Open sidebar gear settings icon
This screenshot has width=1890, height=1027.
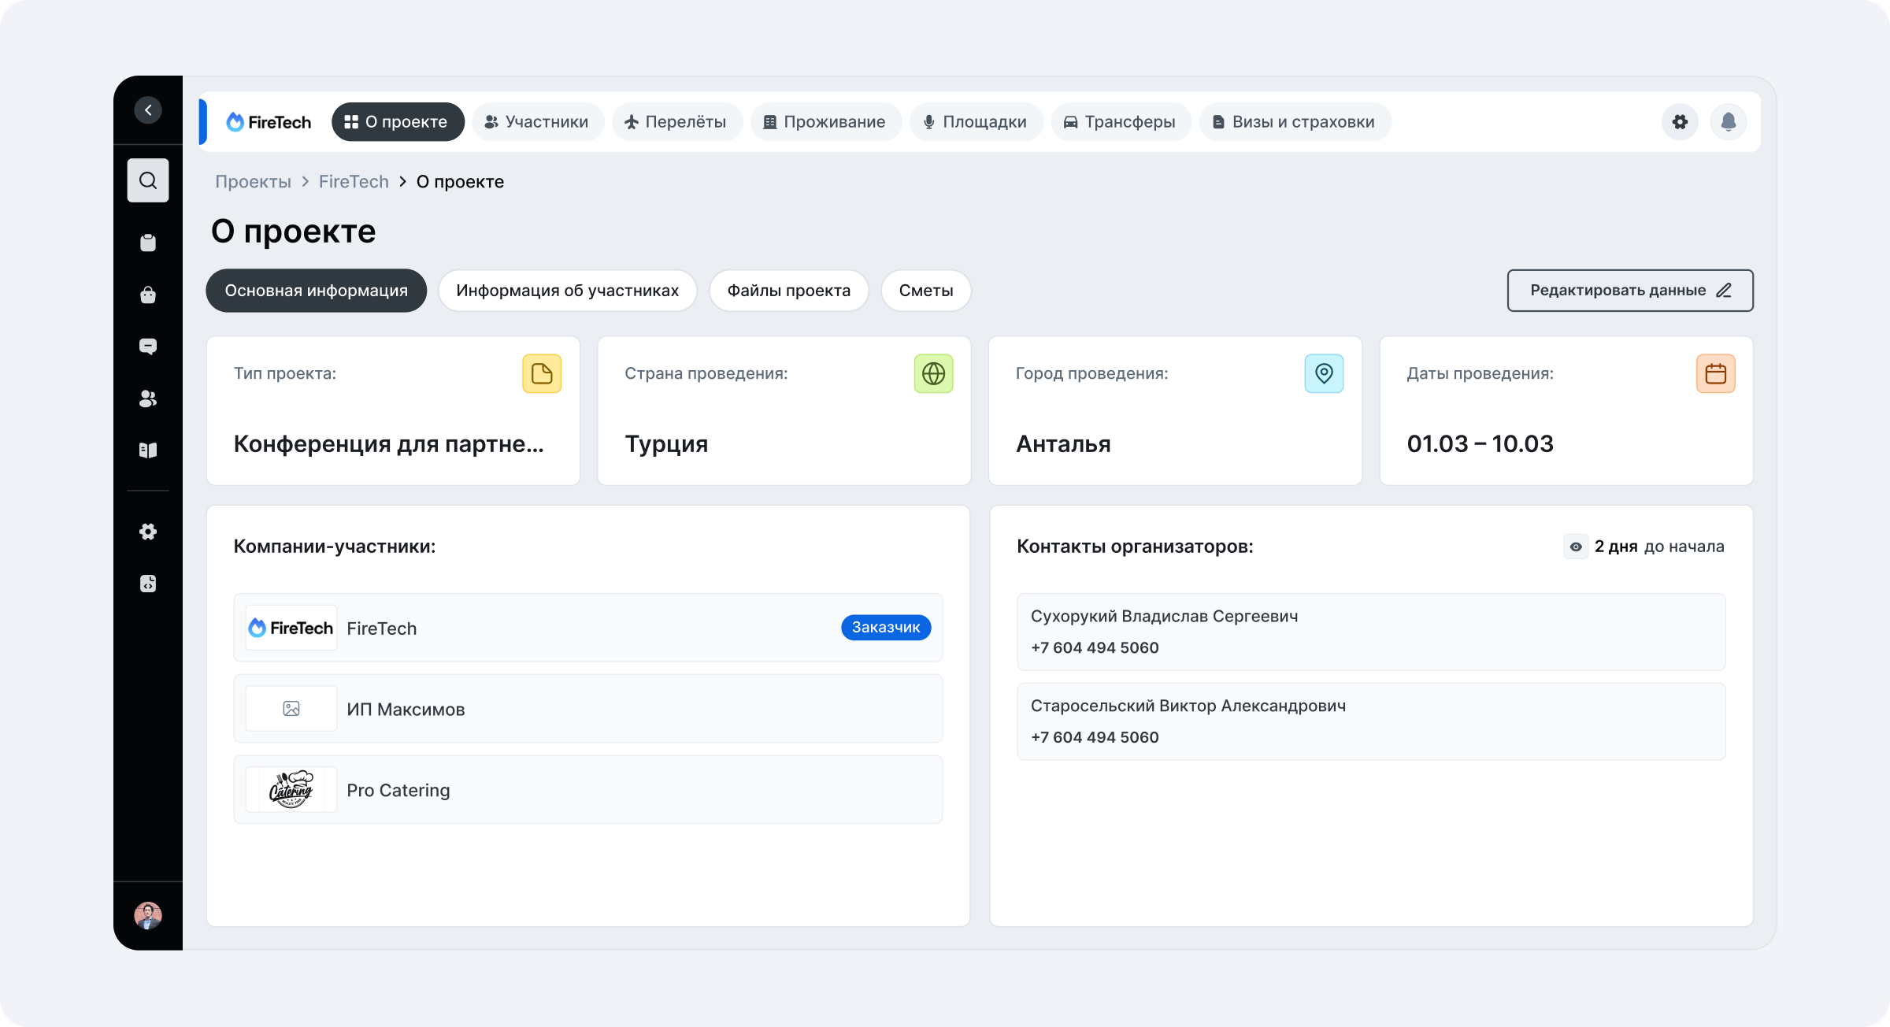pos(148,532)
